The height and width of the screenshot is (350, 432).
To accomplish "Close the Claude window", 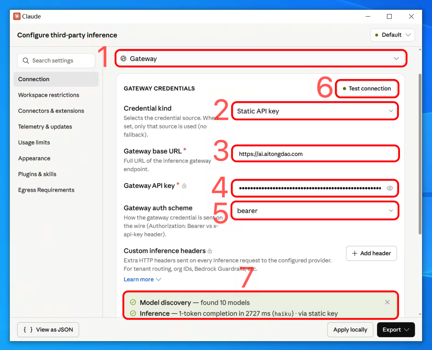I will (411, 16).
